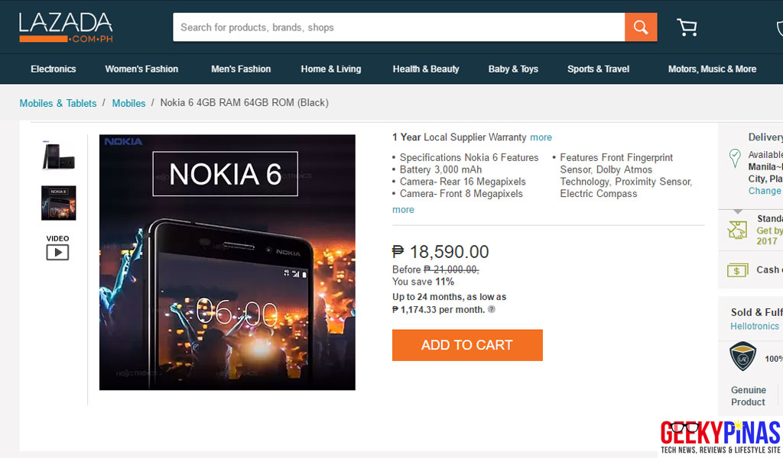The image size is (783, 458).
Task: Open the Health & Beauty menu
Action: pyautogui.click(x=426, y=69)
